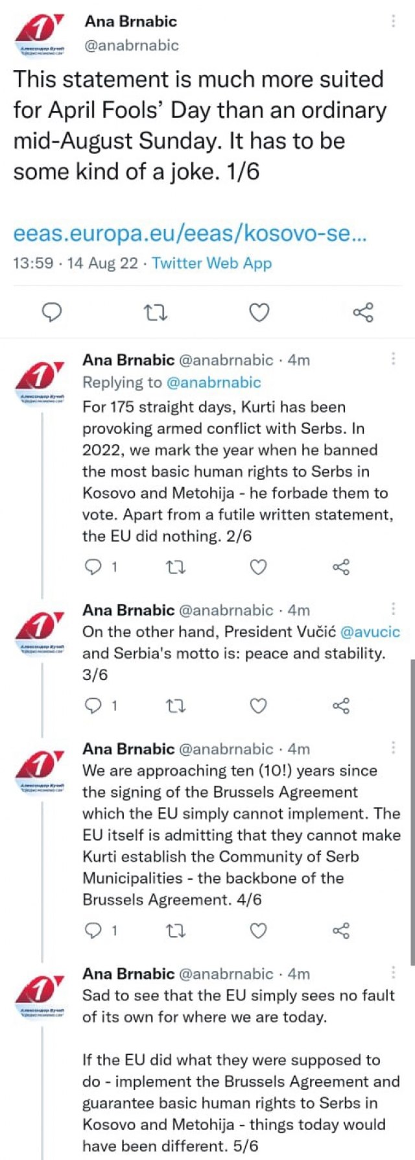
Task: Click the Twitter Web App source label
Action: [211, 263]
